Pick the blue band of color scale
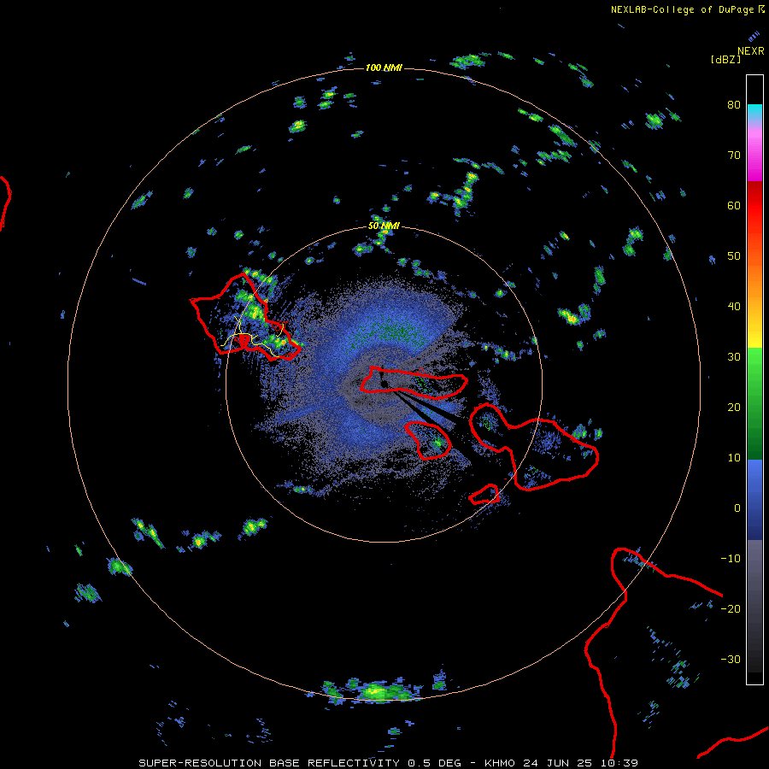This screenshot has width=769, height=769. [x=754, y=499]
